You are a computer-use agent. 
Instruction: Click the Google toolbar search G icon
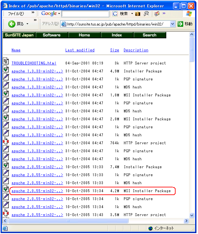115,14
